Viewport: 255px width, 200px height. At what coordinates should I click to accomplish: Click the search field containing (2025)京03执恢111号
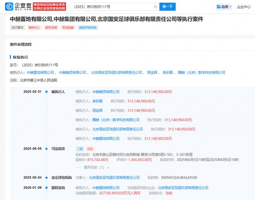click(x=112, y=7)
